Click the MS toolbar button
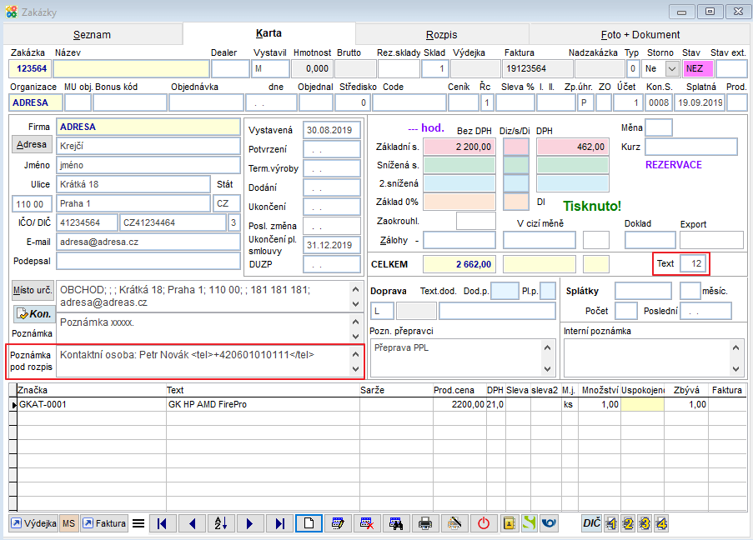This screenshot has width=753, height=540. [x=68, y=523]
